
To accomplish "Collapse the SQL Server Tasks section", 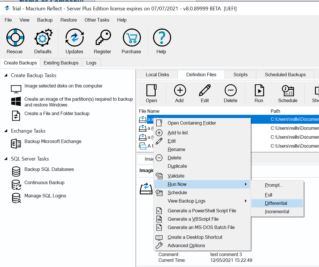I will coord(6,159).
